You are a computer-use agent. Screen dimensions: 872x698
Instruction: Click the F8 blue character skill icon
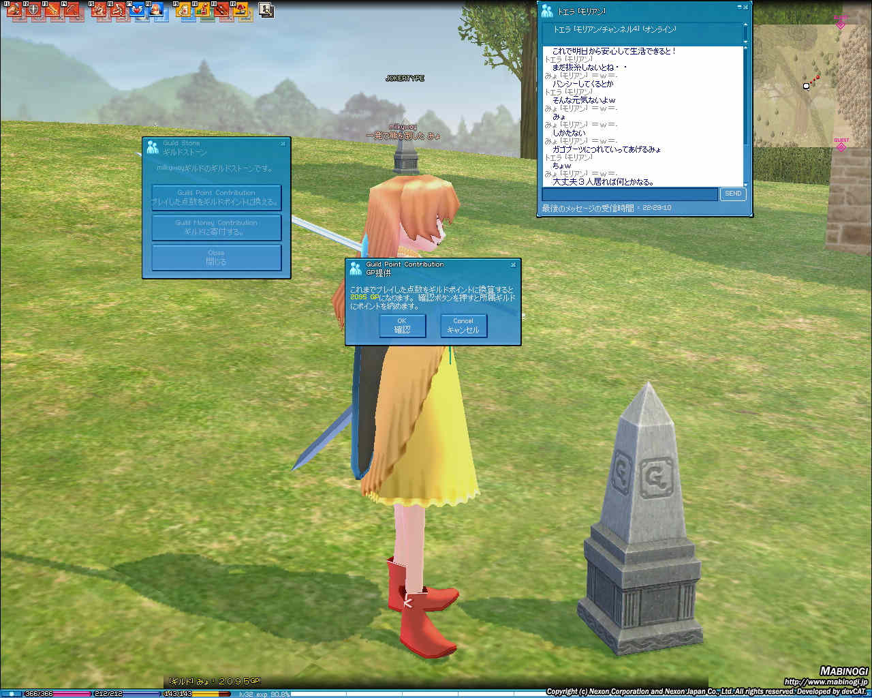click(156, 10)
